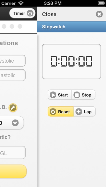
Task: Open the dropdown arrow in select box
Action: [15, 123]
